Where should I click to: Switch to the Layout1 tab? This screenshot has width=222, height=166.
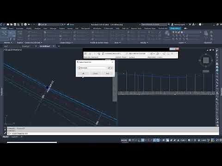point(15,136)
